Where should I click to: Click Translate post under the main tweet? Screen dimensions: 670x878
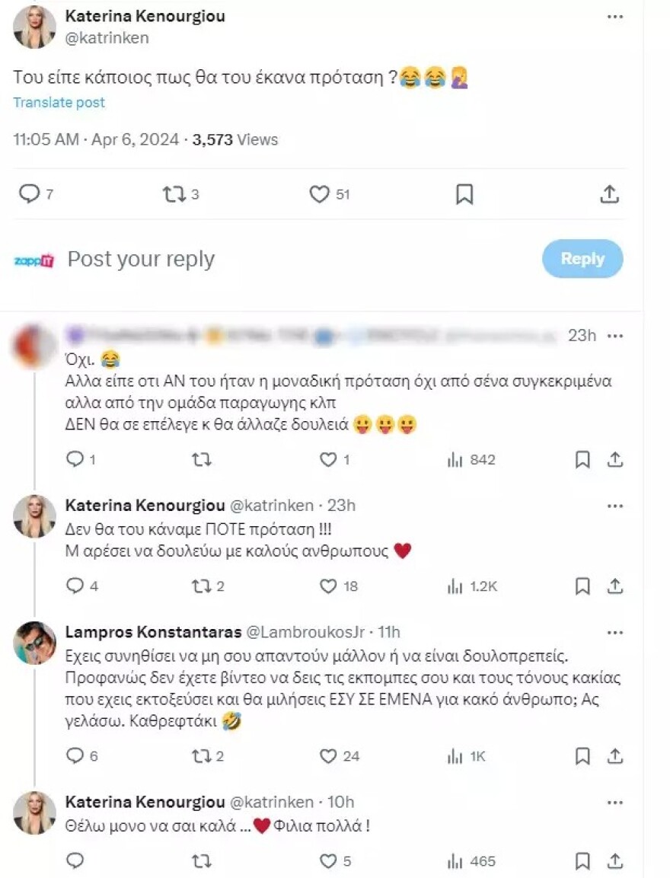point(59,102)
